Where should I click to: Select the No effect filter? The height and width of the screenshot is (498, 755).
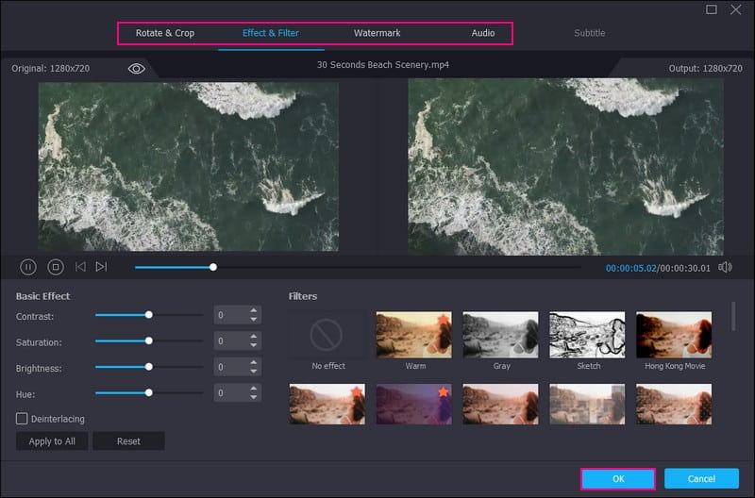pos(327,335)
